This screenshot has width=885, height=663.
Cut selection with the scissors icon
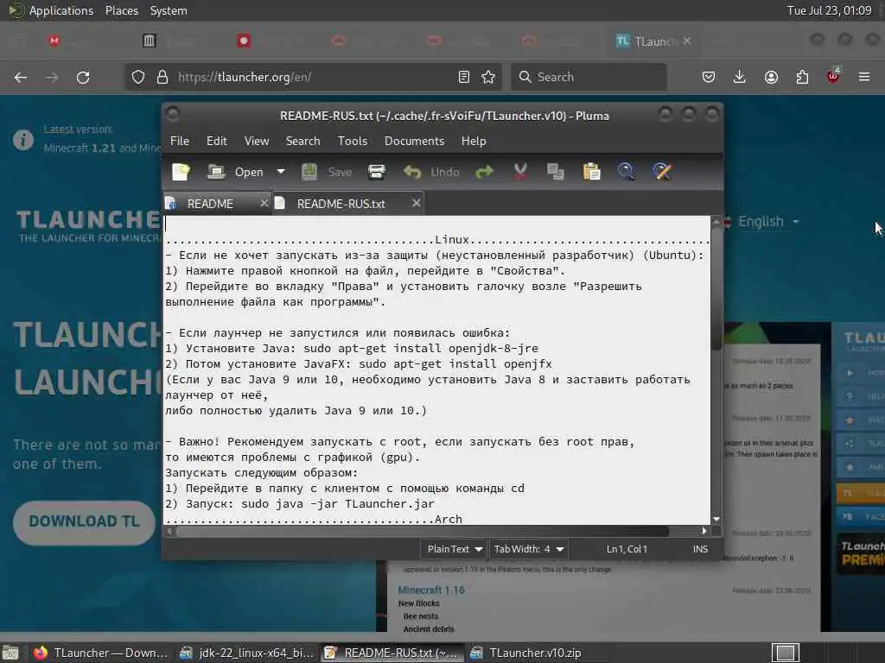[520, 172]
